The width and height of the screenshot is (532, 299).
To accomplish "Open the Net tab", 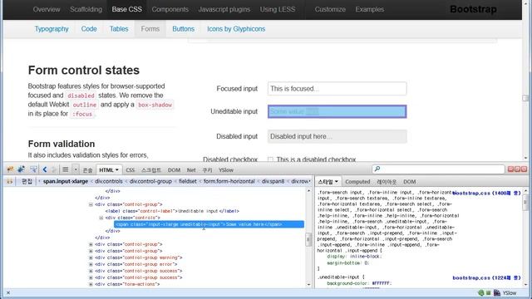I will 191,170.
